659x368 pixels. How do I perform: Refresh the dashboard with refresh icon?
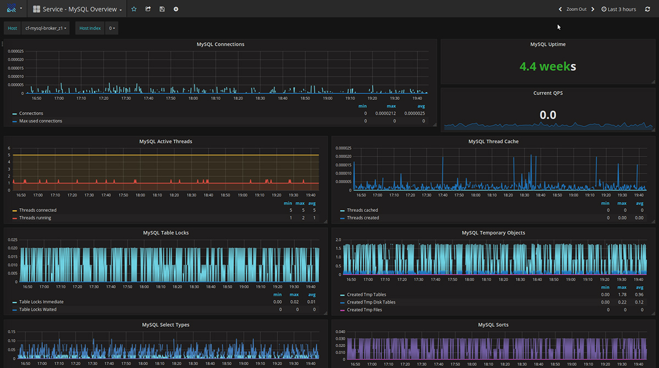(647, 9)
